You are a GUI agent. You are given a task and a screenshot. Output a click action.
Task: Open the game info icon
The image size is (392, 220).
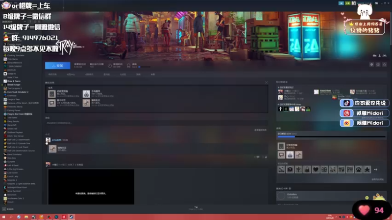pos(378,65)
